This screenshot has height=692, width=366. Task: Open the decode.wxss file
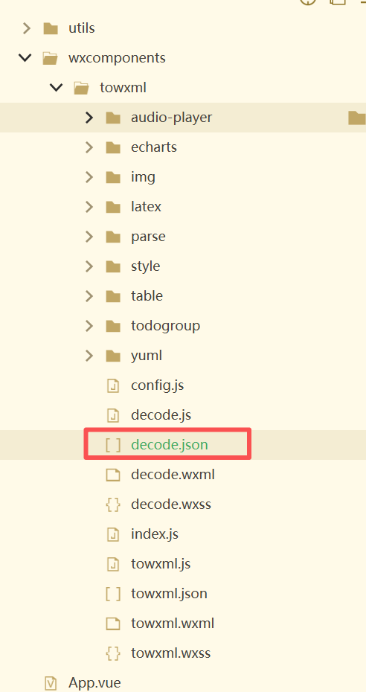point(171,504)
